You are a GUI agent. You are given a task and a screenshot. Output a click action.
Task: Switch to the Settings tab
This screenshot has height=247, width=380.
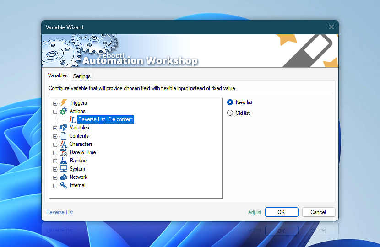click(x=82, y=76)
